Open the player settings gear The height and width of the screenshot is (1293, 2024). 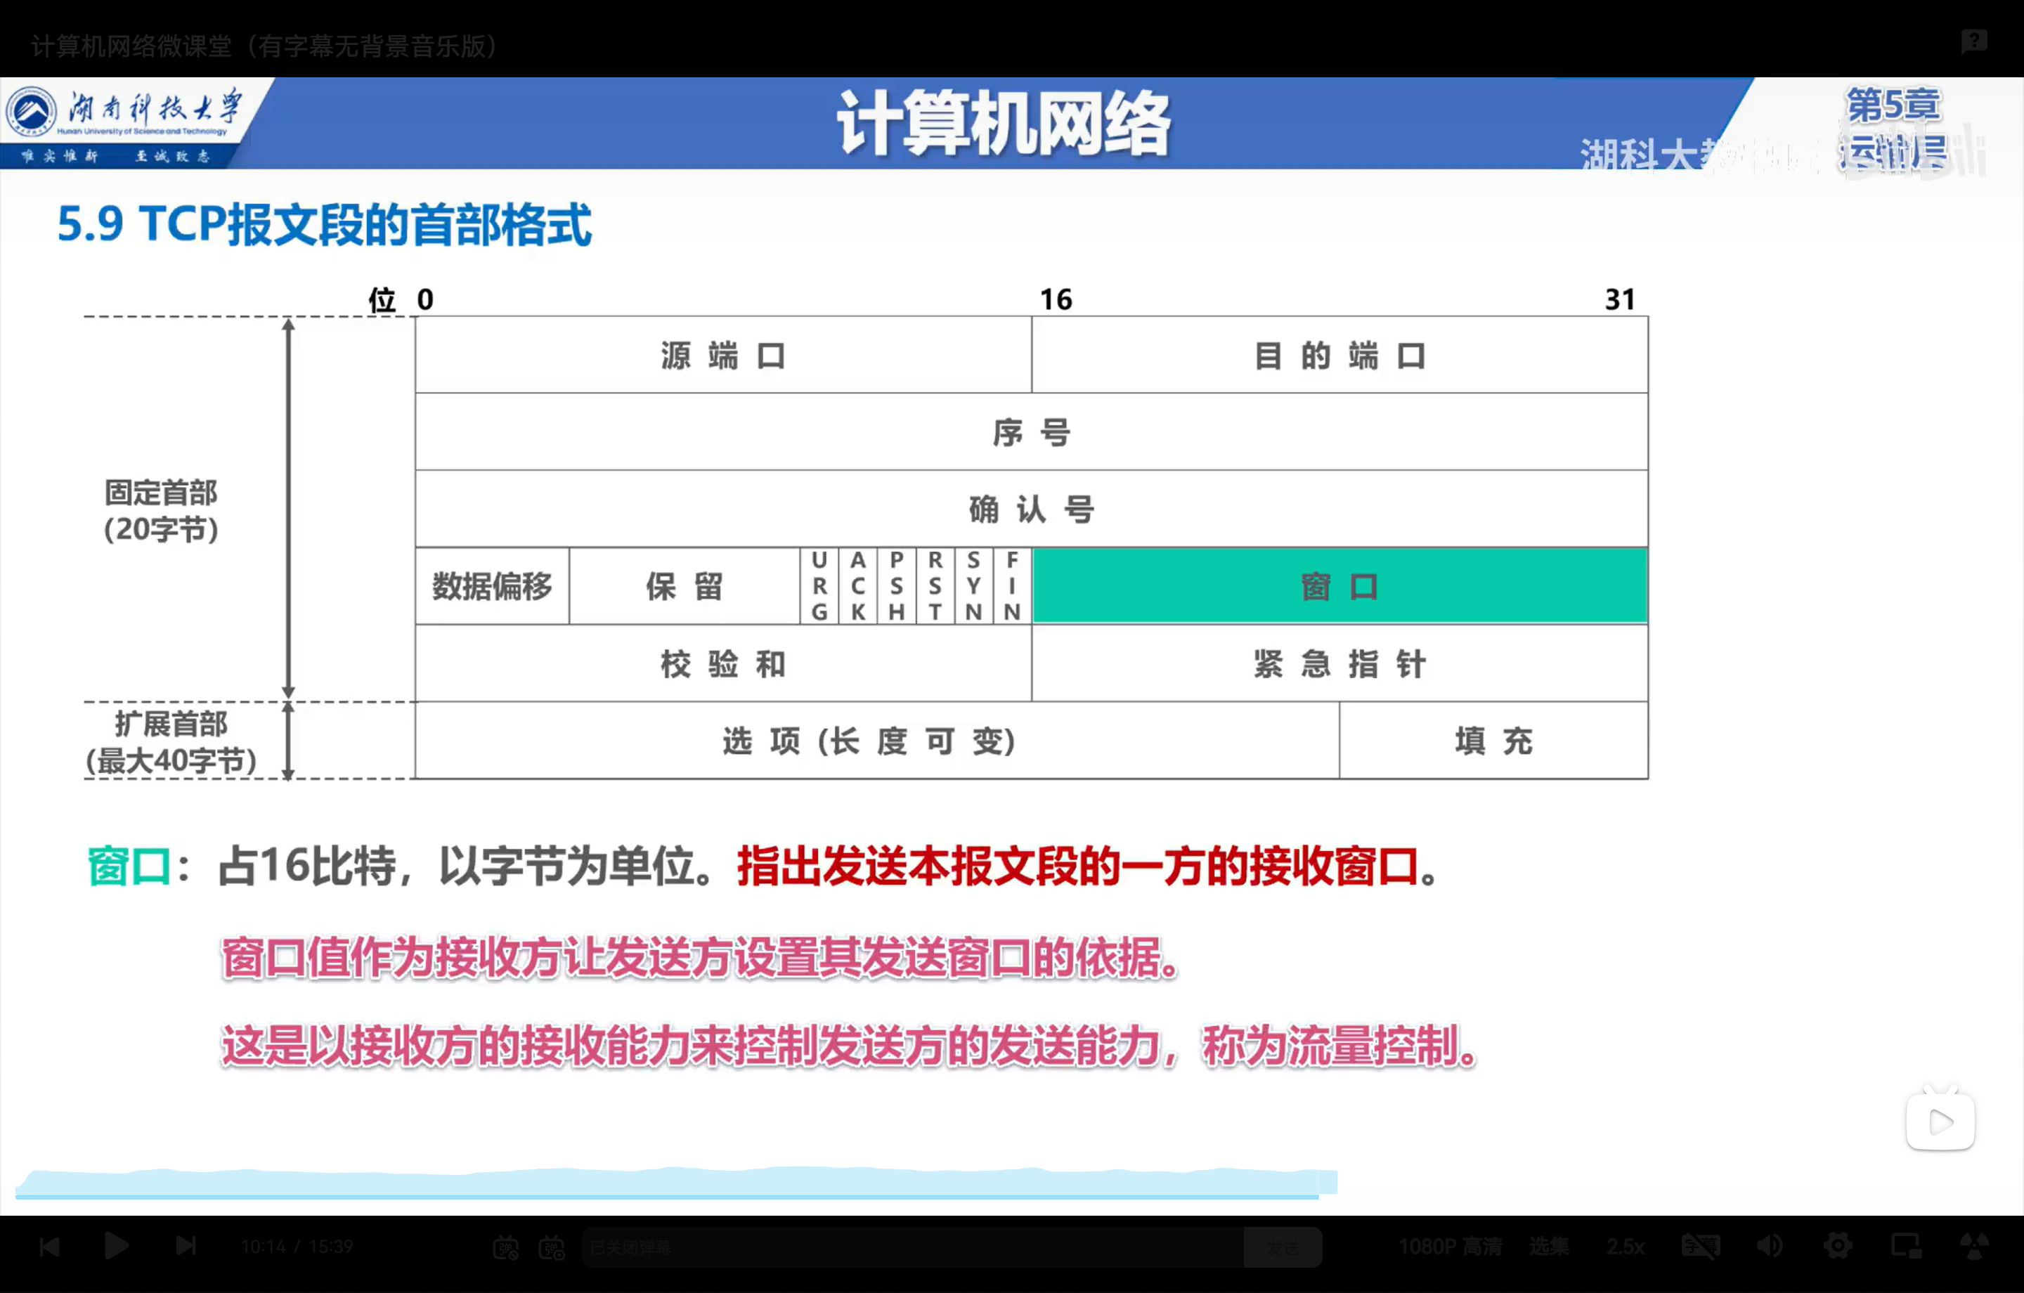tap(1838, 1246)
